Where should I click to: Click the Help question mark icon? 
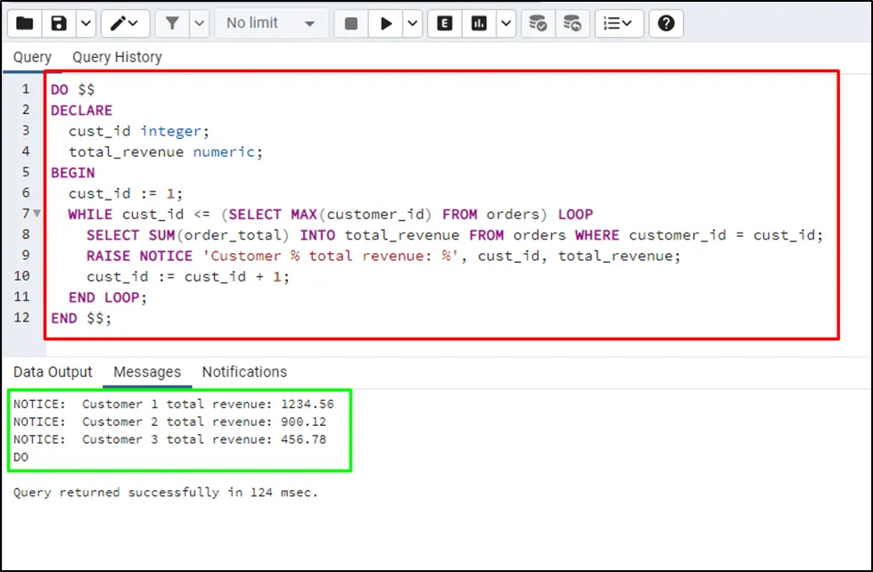pyautogui.click(x=665, y=23)
